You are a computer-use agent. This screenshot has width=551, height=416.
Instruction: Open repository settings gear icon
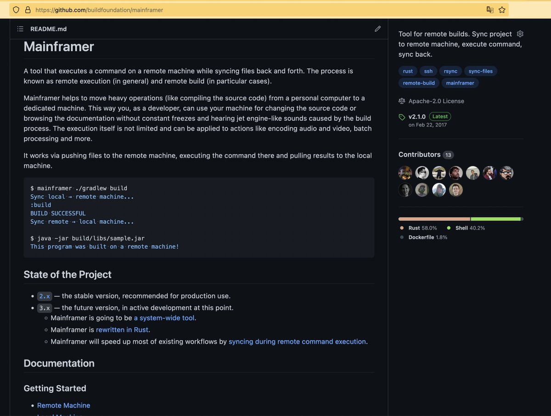[520, 34]
